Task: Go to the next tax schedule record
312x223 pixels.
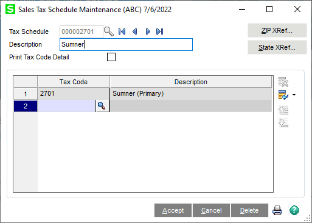Action: [x=148, y=32]
